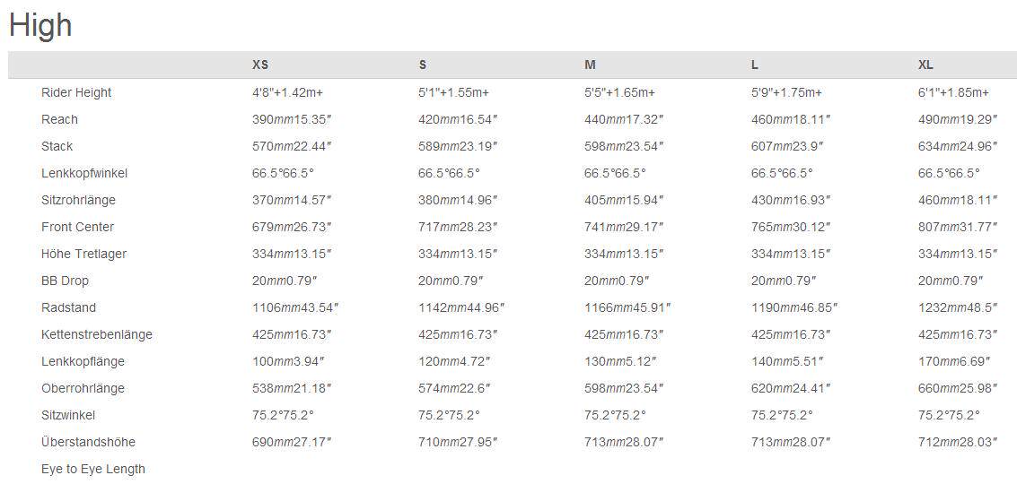Viewport: 1017px width, 484px height.
Task: Click the Front Center row label
Action: (x=77, y=227)
